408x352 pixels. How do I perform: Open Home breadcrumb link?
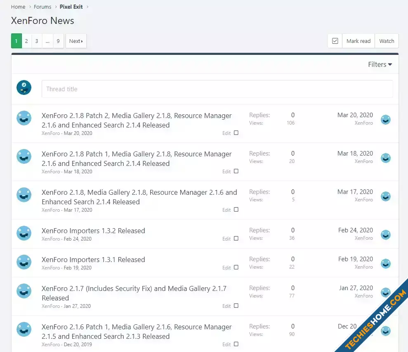18,7
